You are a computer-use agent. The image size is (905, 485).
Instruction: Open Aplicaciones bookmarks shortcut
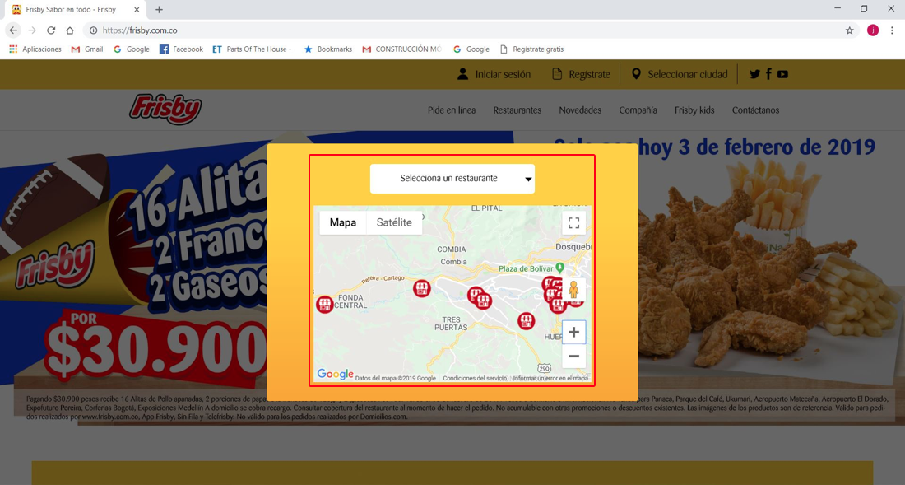click(x=35, y=49)
